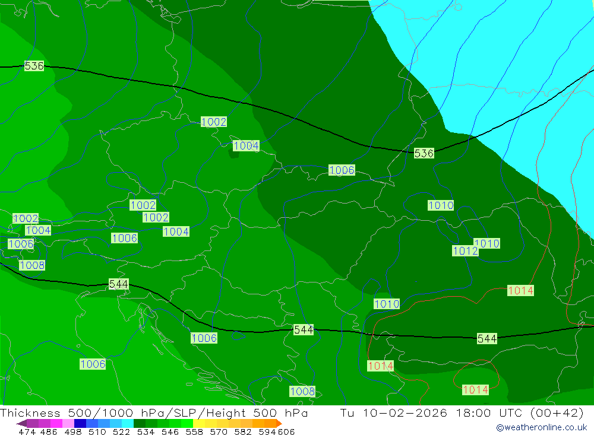Click the 606 legend scale value
The height and width of the screenshot is (435, 594).
tap(286, 431)
